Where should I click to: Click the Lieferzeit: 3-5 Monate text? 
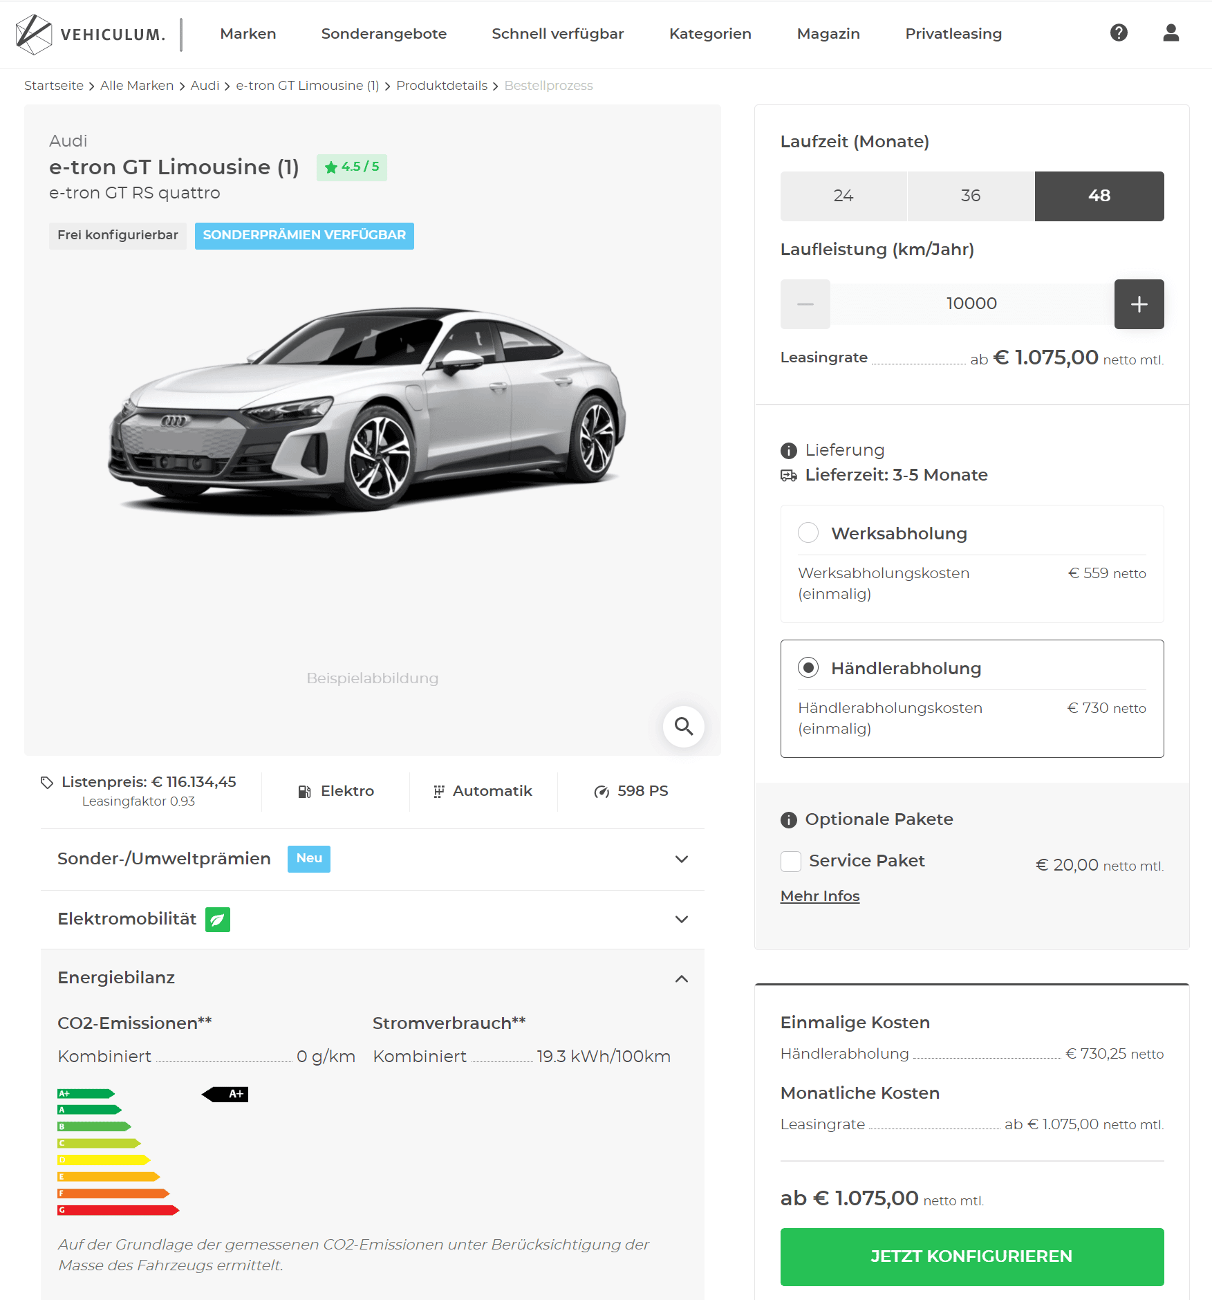(x=896, y=476)
